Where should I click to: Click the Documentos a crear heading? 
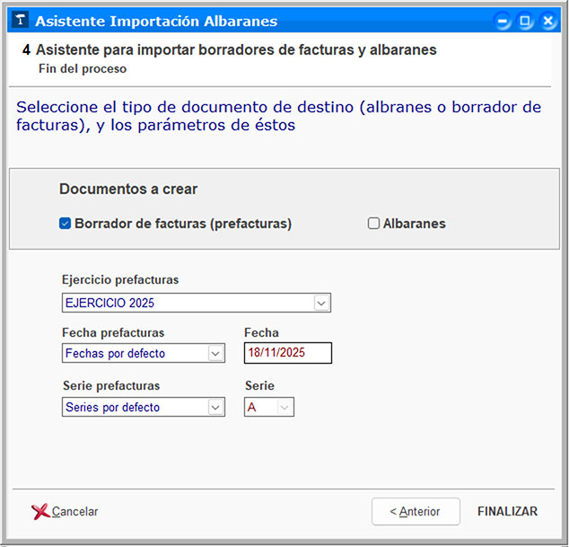[x=128, y=190]
